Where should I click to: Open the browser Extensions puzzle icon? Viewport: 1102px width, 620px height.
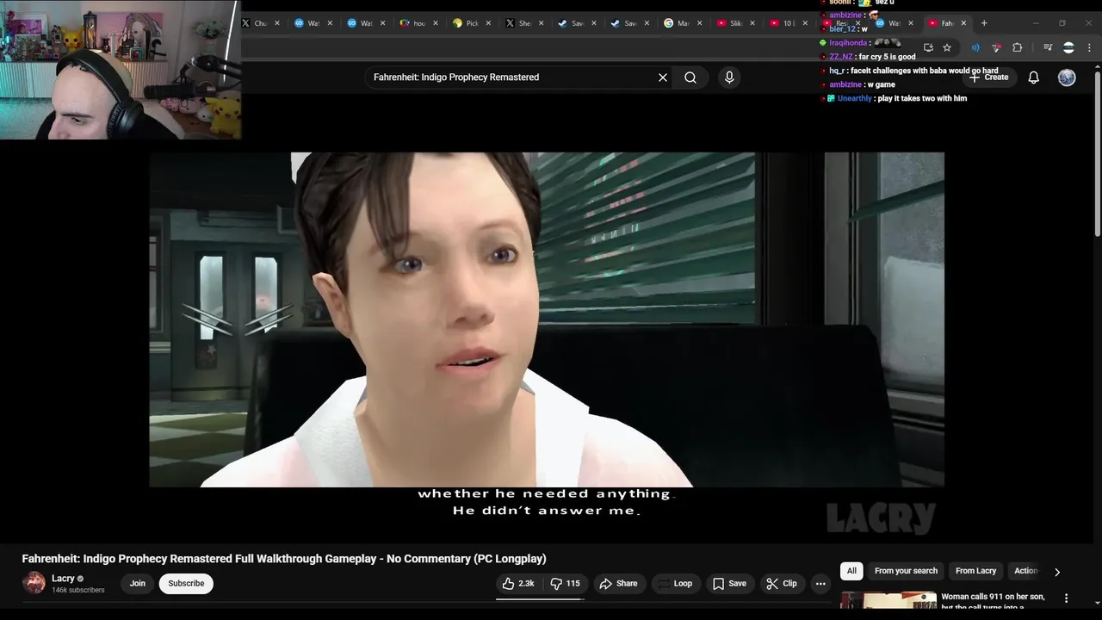click(1017, 47)
